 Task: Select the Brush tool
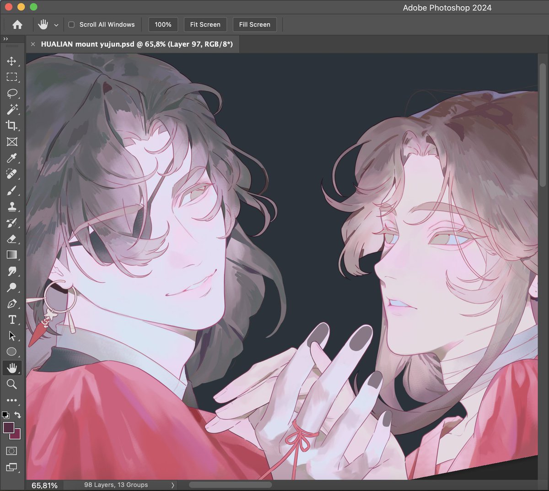click(x=12, y=190)
